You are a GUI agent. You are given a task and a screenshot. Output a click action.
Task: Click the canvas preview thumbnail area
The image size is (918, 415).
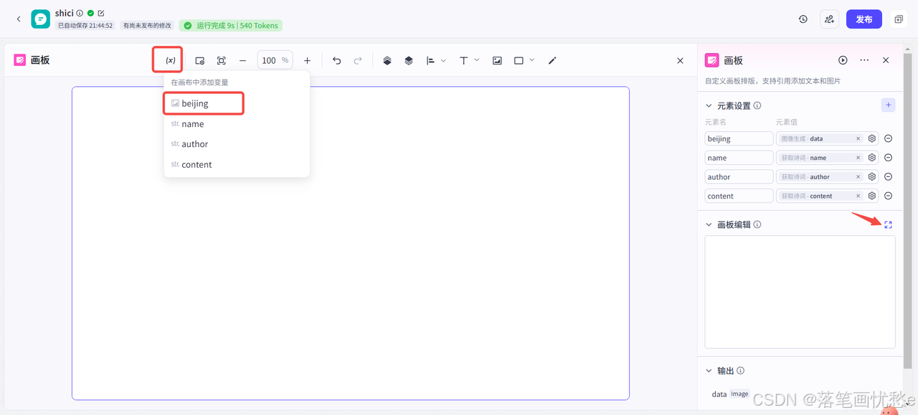coord(800,292)
